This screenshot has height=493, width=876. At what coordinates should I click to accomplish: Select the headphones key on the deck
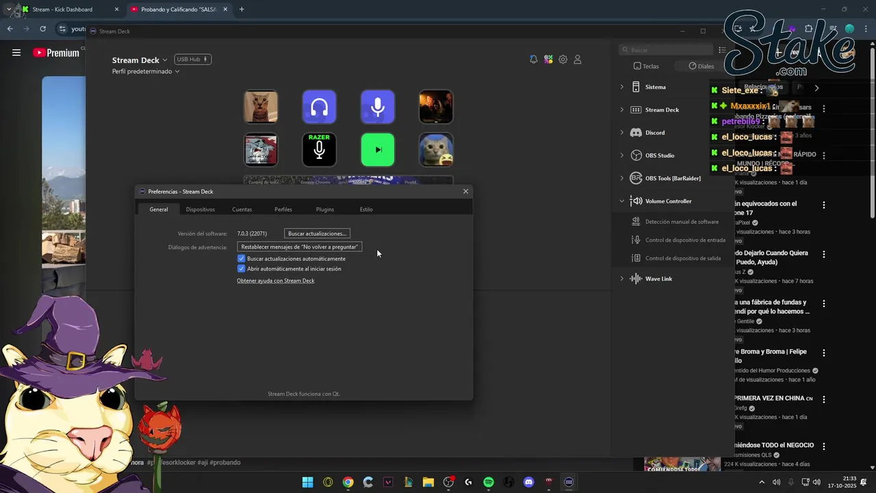[319, 107]
